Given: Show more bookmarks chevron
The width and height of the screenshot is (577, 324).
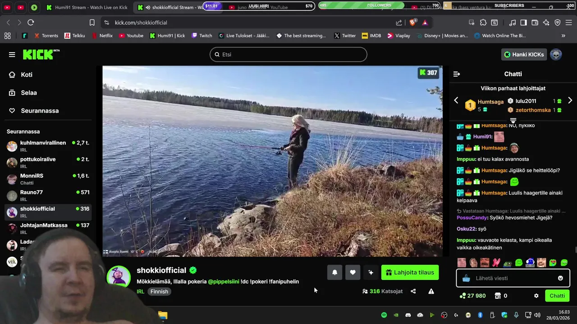Looking at the screenshot, I should point(563,36).
